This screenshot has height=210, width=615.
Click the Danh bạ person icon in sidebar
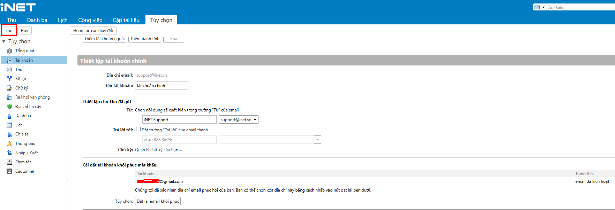(9, 116)
